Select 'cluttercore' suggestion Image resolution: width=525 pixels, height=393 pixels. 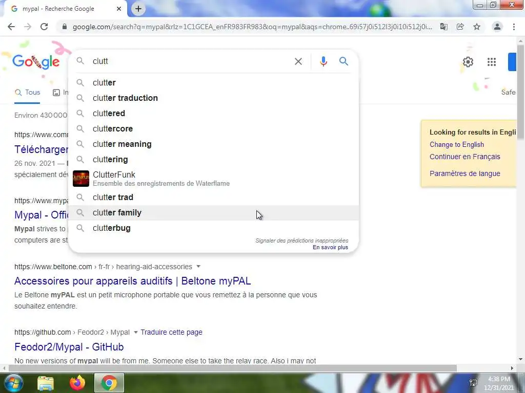tap(213, 128)
